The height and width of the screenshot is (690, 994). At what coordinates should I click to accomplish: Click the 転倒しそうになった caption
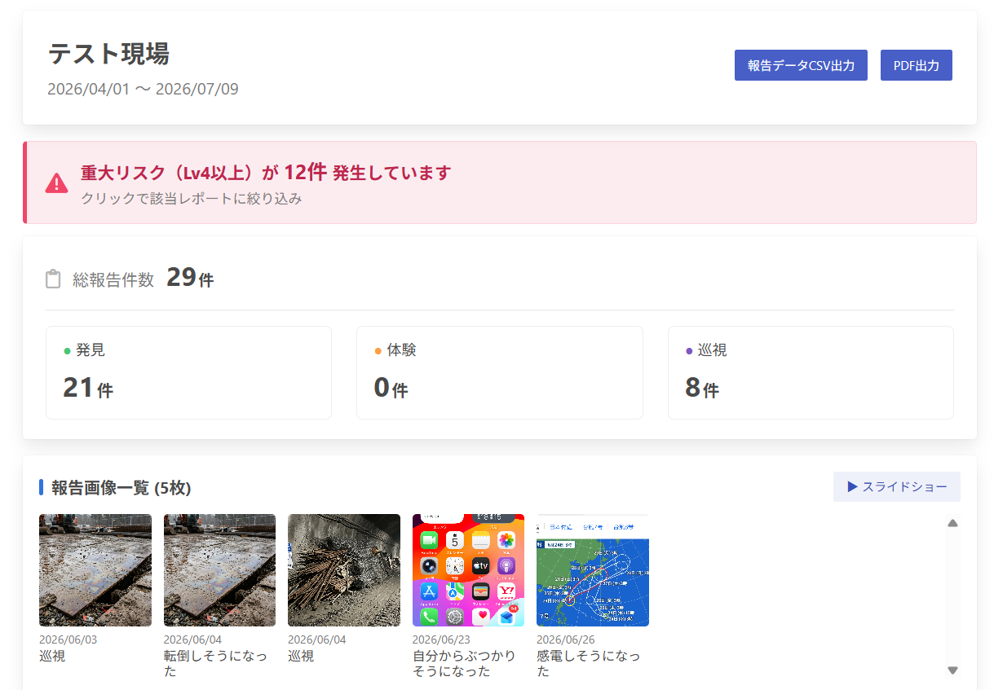click(215, 664)
